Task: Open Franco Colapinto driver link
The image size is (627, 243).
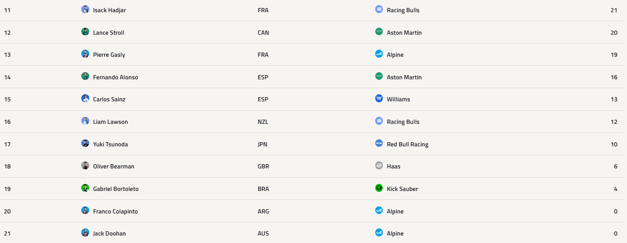Action: [115, 212]
